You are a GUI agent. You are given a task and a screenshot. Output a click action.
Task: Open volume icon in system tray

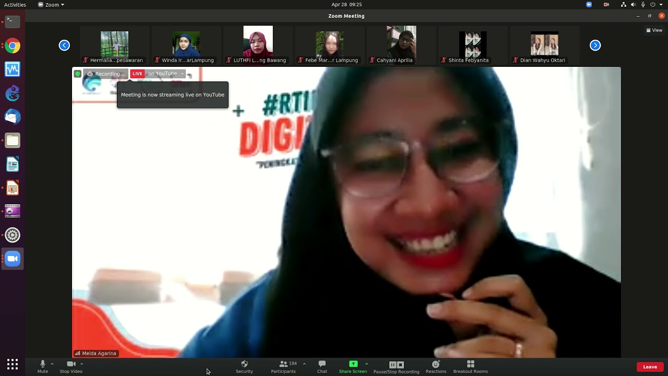[634, 5]
